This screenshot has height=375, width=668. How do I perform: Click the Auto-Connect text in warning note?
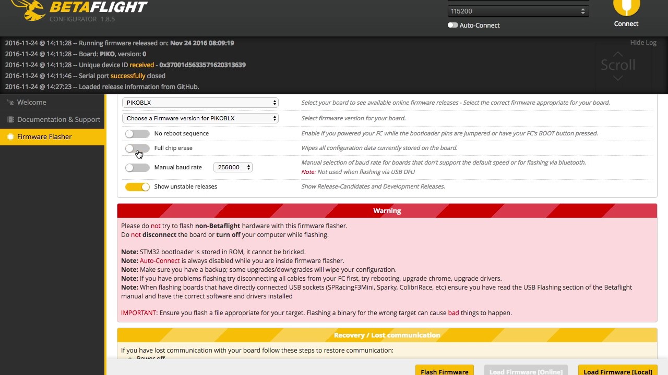point(160,261)
